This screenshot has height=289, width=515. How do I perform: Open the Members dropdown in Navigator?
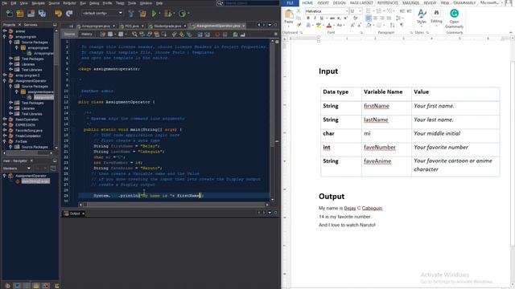coord(16,169)
